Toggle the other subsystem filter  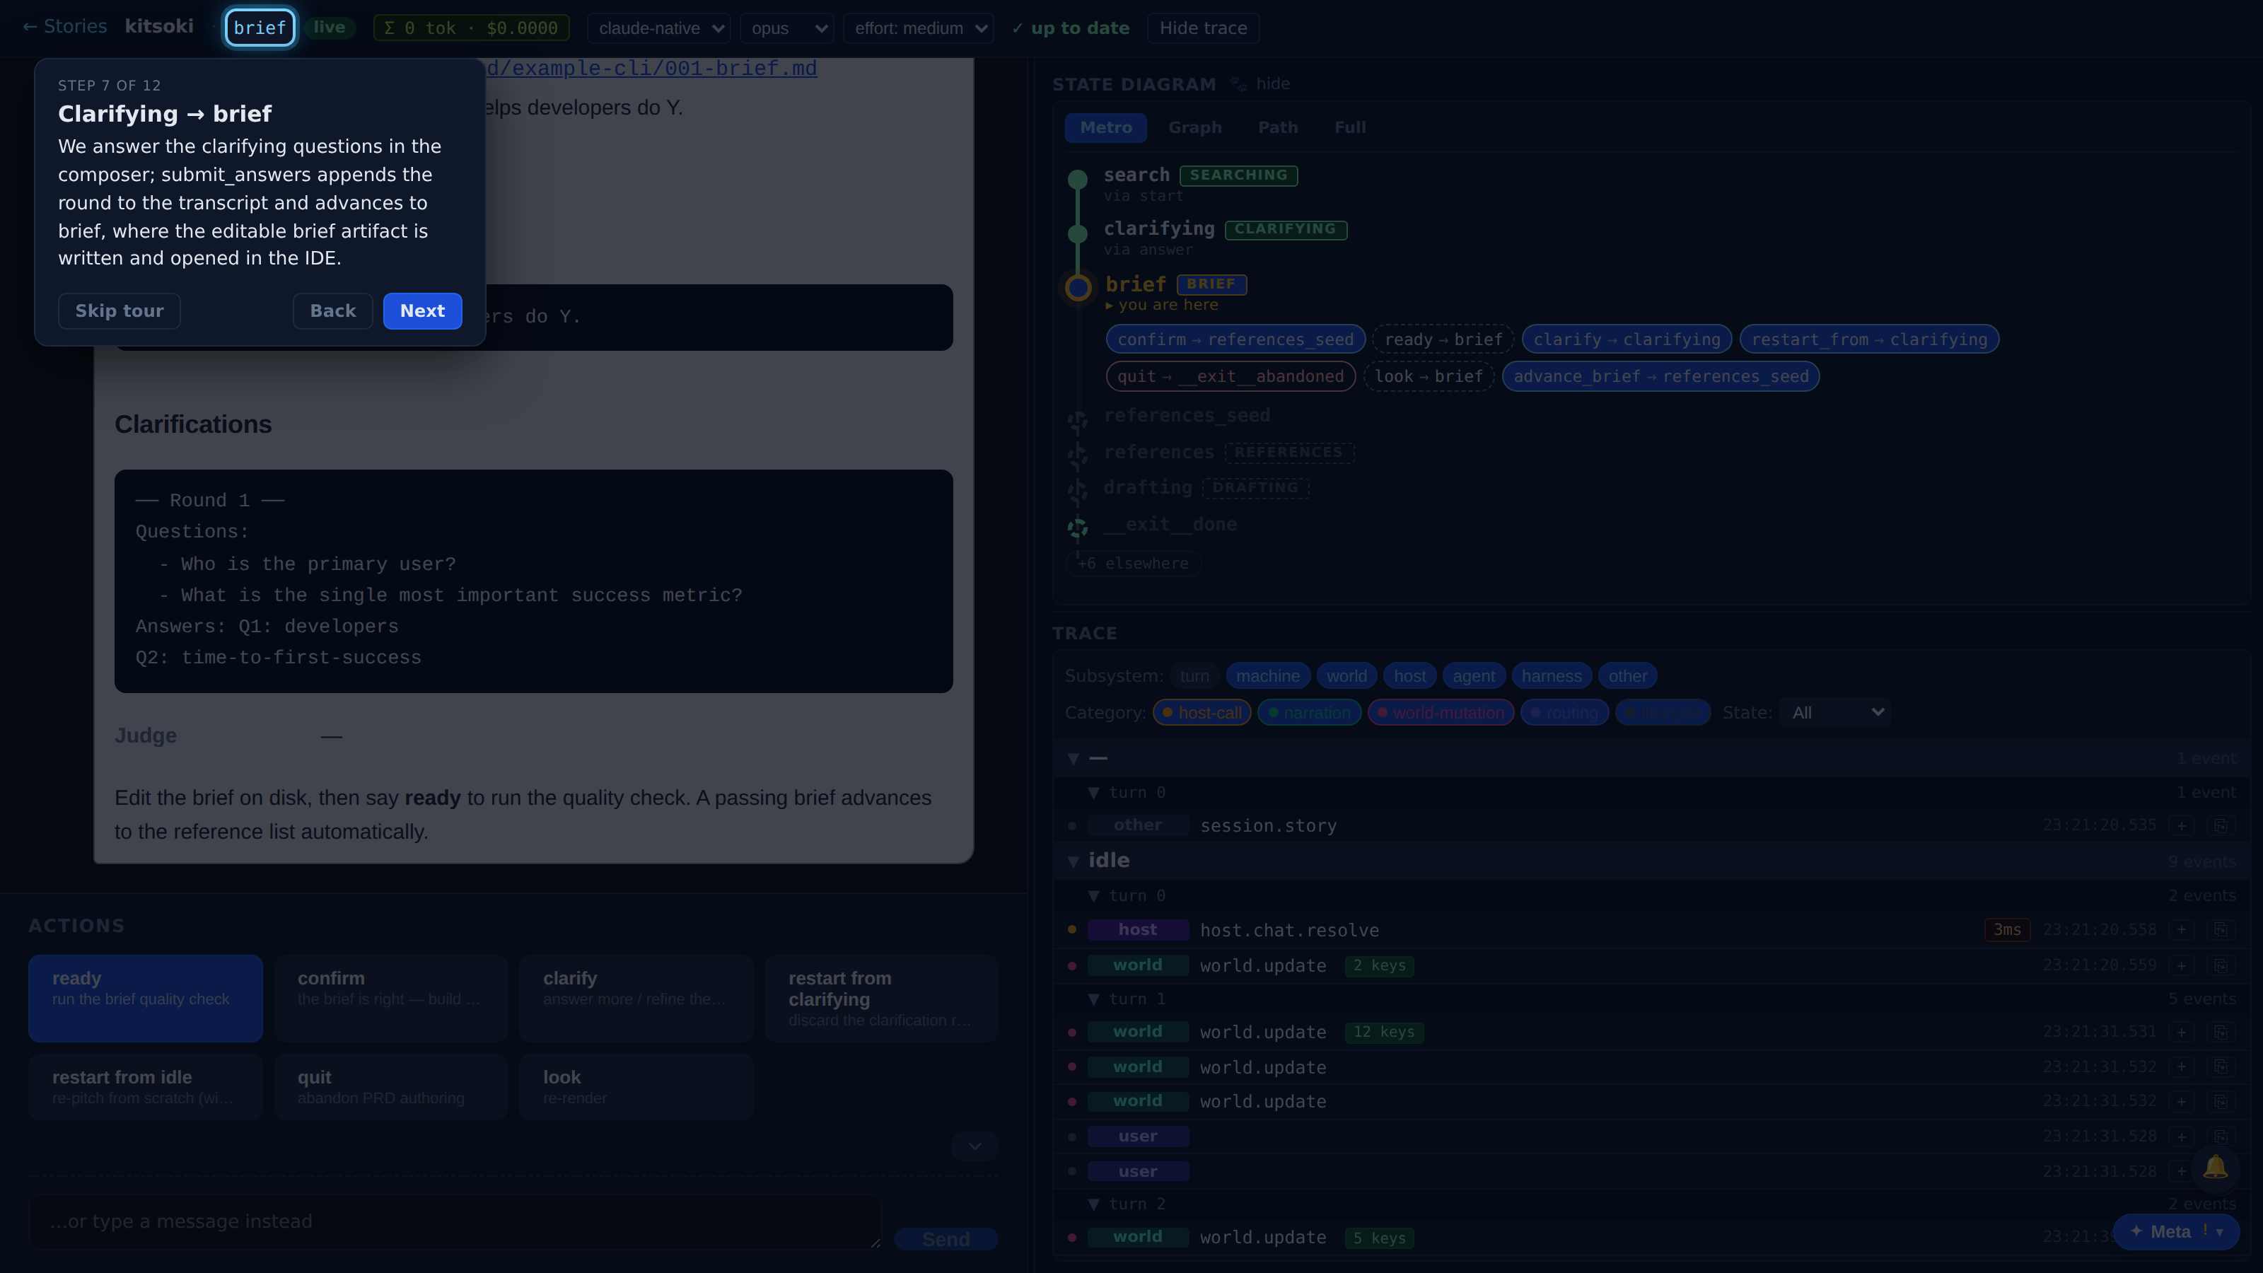coord(1628,675)
